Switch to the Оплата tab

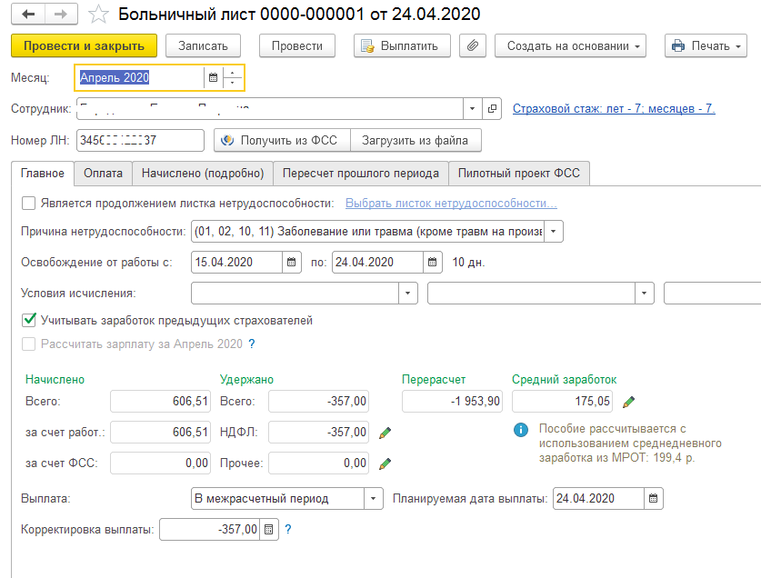tap(104, 173)
